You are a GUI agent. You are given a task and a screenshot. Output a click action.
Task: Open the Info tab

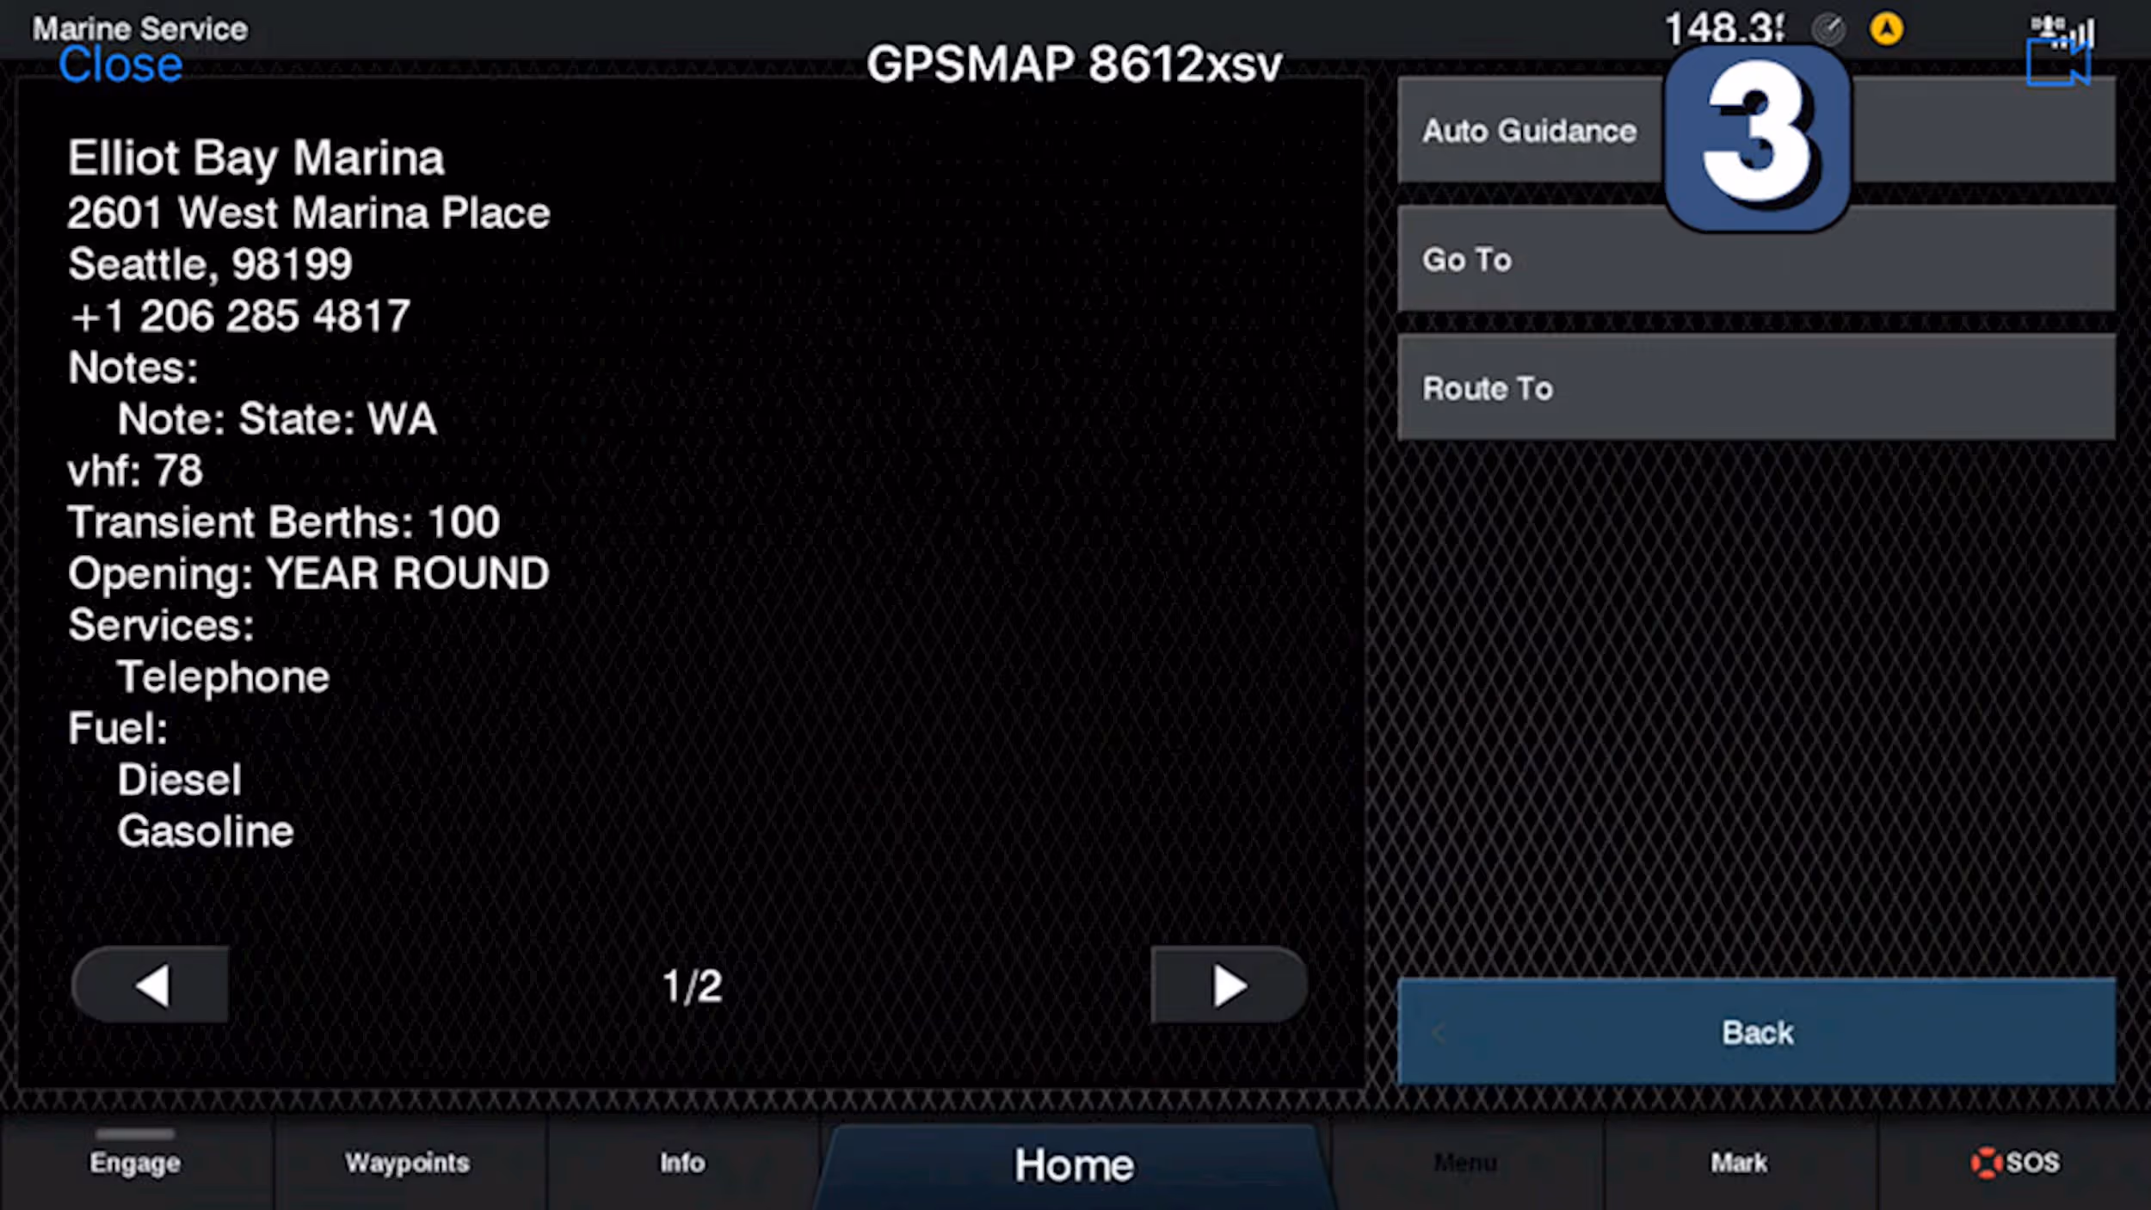682,1163
